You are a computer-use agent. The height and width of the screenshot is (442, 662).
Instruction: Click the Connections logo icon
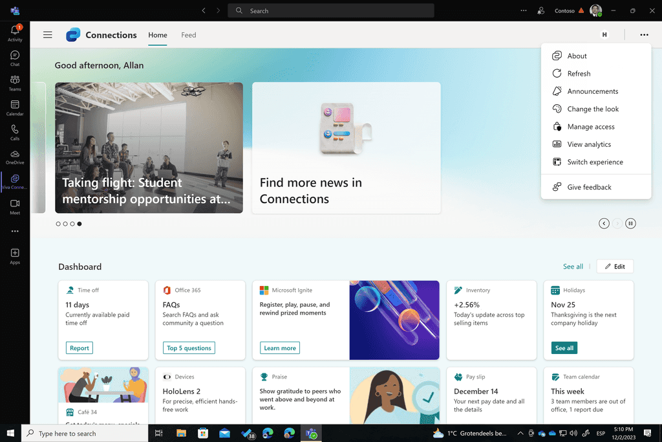[73, 35]
